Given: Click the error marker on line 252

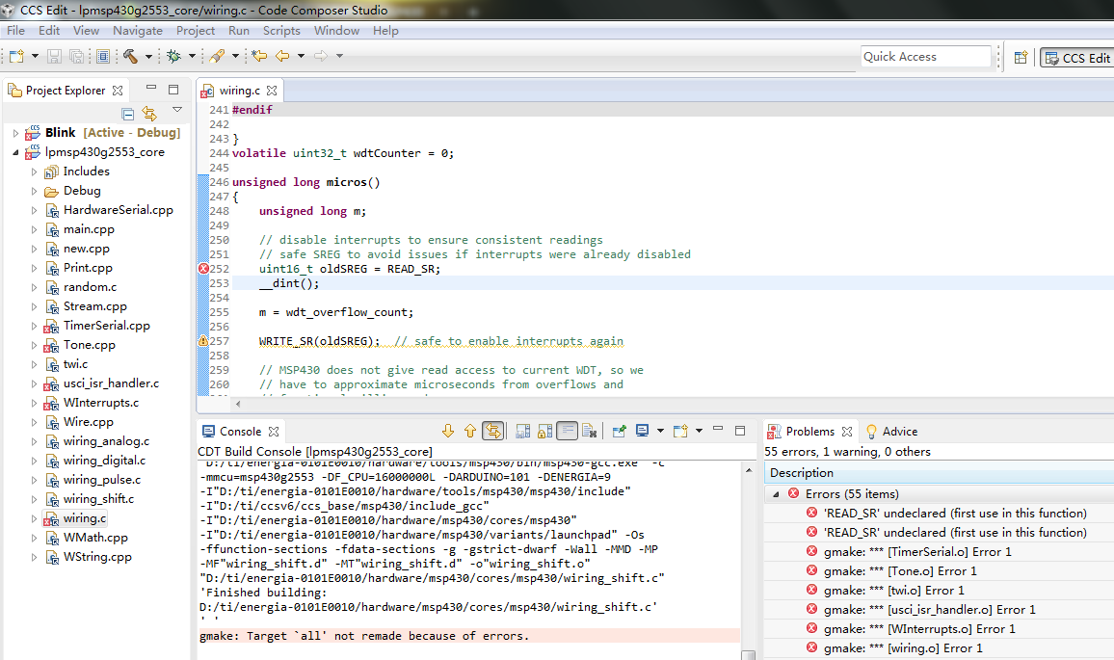Looking at the screenshot, I should (x=203, y=269).
